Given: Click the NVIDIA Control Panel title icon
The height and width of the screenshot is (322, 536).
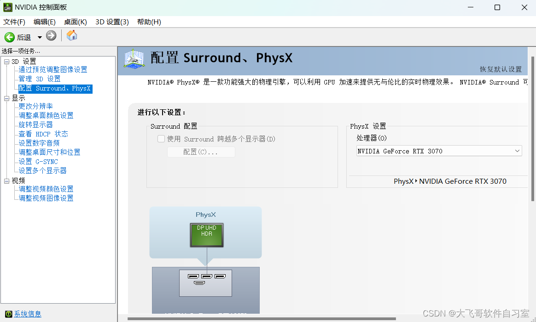Looking at the screenshot, I should (7, 7).
